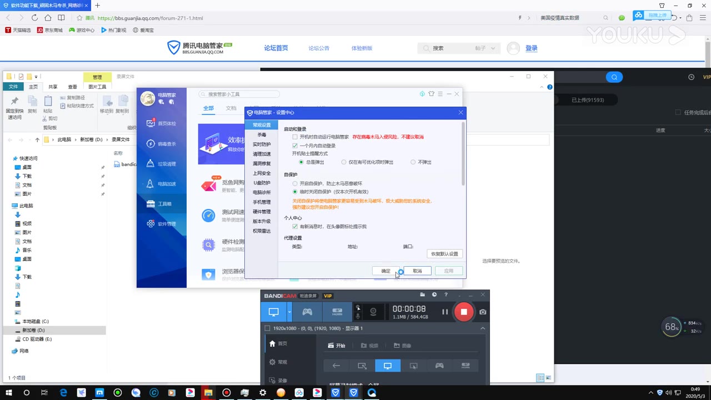Open Bandicam screen mode dropdown arrow
Screen dimensions: 711x400
point(289,312)
